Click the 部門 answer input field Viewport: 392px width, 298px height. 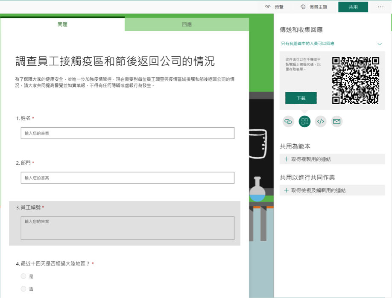point(127,178)
